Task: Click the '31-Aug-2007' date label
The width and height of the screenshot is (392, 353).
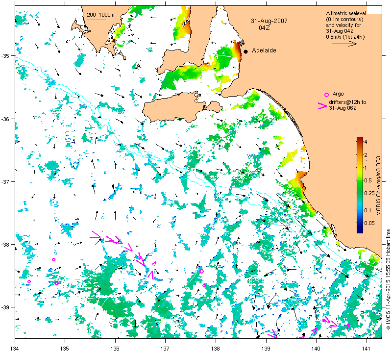Action: click(x=269, y=21)
